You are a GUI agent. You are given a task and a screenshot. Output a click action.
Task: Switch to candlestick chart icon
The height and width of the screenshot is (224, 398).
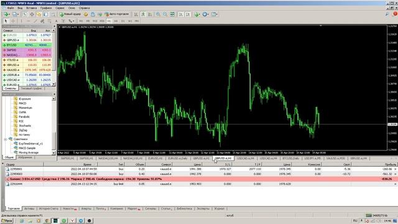pyautogui.click(x=143, y=14)
